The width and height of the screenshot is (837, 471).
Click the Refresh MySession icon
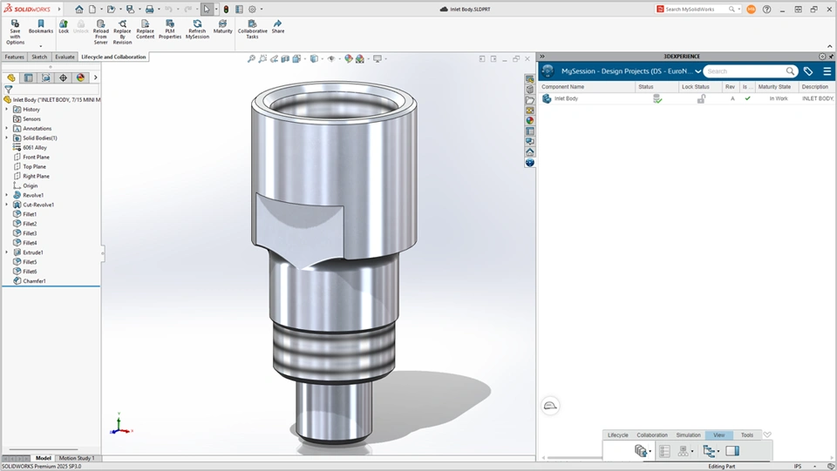(x=197, y=25)
